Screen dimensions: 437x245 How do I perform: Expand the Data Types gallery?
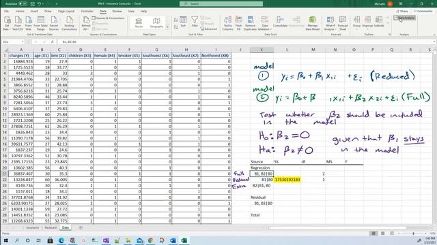pyautogui.click(x=167, y=27)
